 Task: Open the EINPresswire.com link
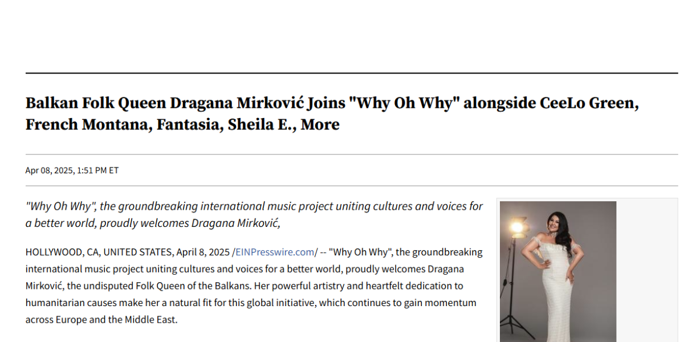(275, 252)
